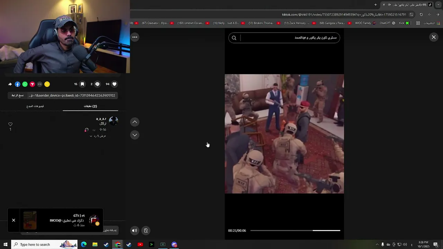This screenshot has width=443, height=249.
Task: Reload the page with the browser refresh icon
Action: coord(421,15)
